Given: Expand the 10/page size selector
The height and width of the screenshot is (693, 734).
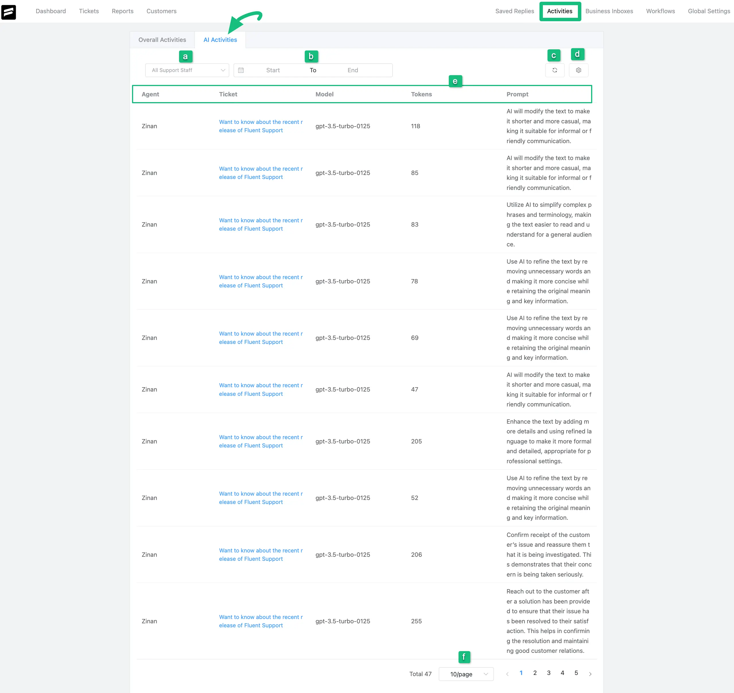Looking at the screenshot, I should click(x=466, y=674).
